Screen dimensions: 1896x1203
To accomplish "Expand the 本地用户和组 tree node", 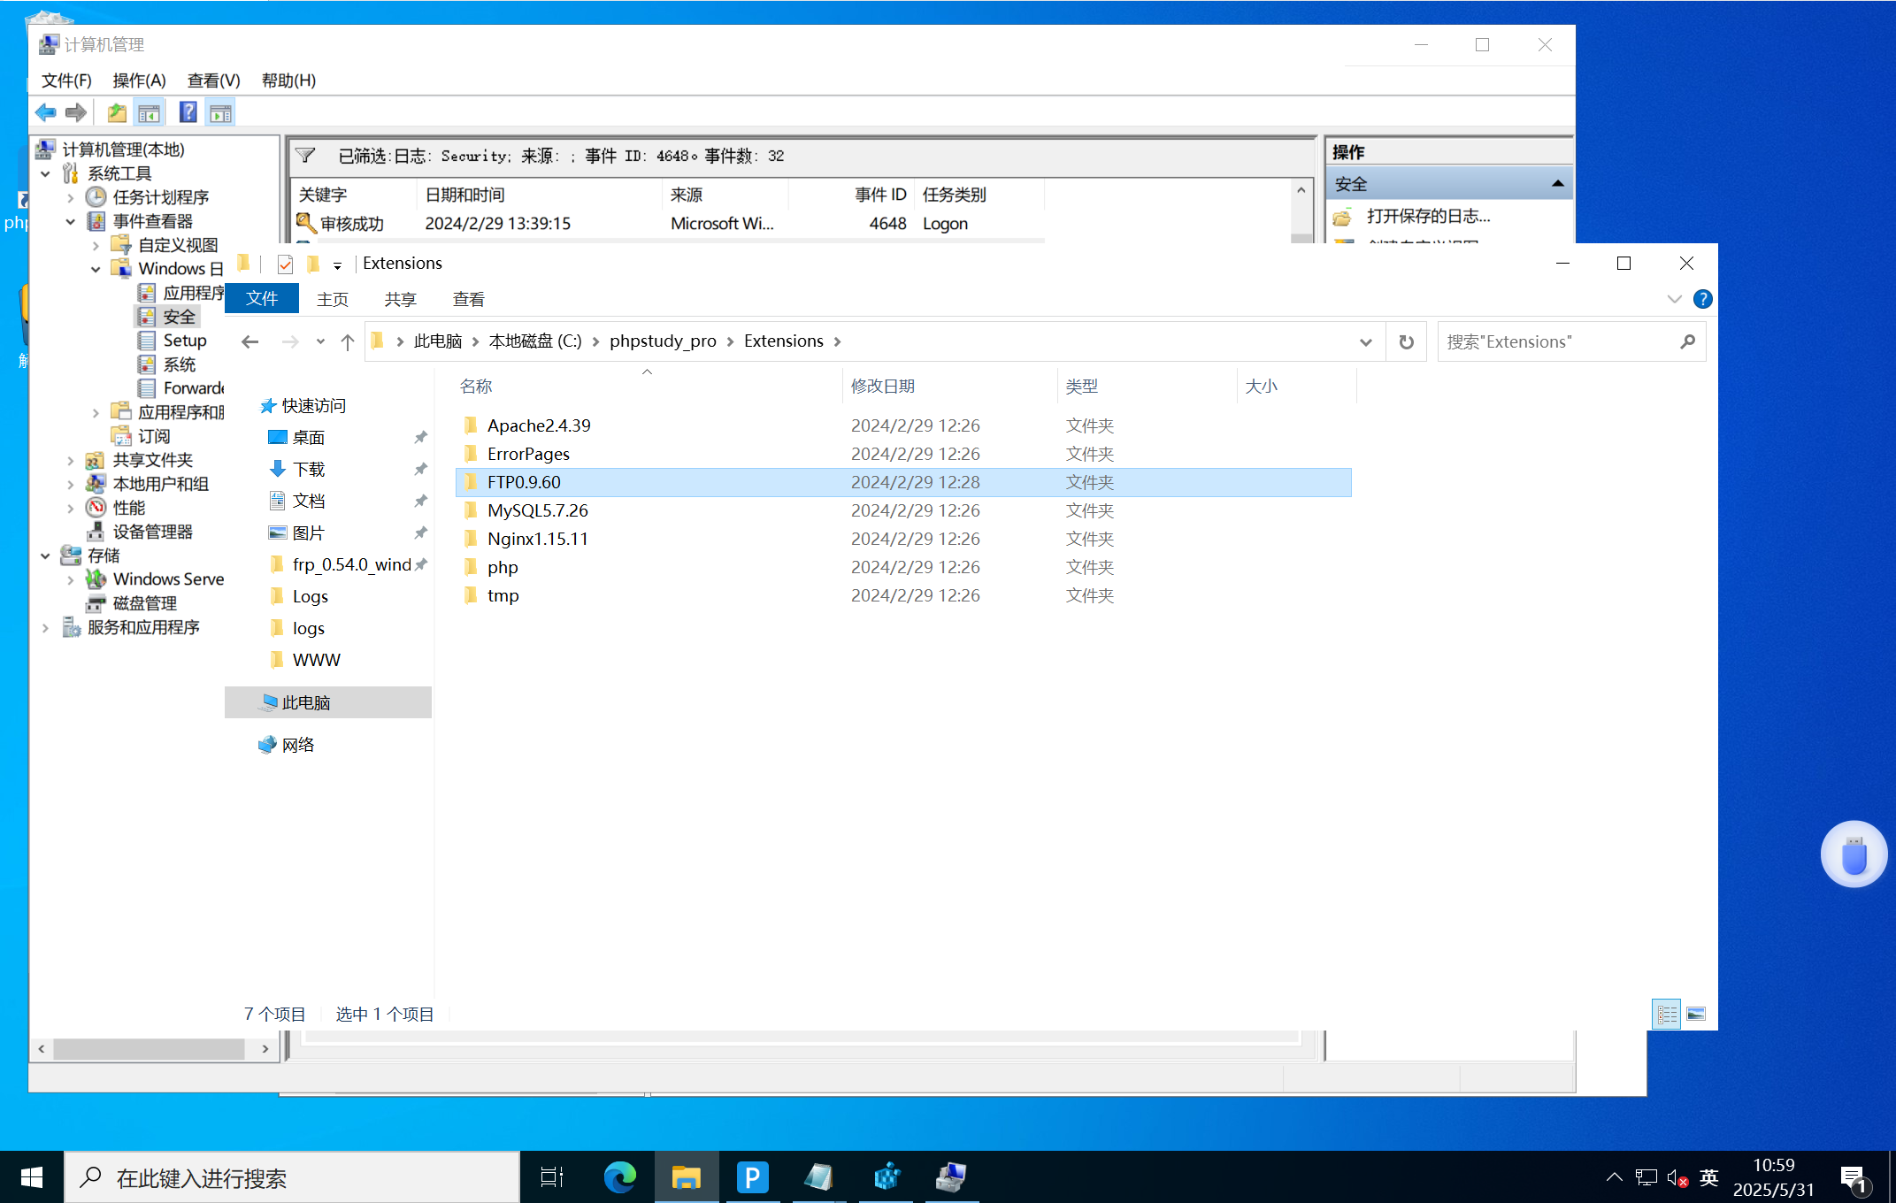I will click(x=70, y=484).
